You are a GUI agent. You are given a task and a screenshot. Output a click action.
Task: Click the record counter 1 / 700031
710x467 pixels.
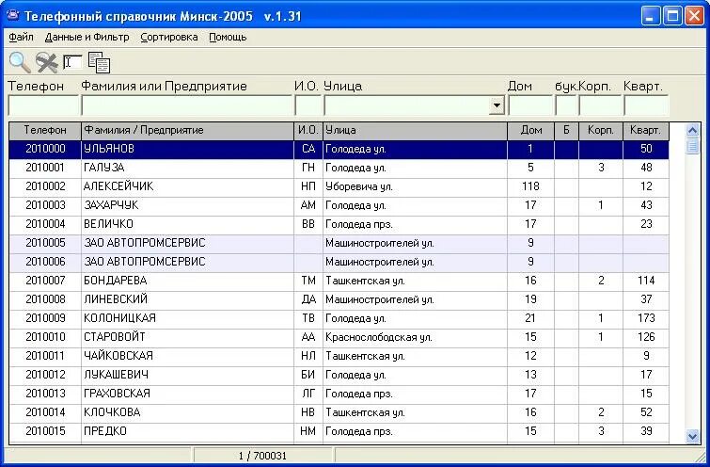(x=262, y=456)
